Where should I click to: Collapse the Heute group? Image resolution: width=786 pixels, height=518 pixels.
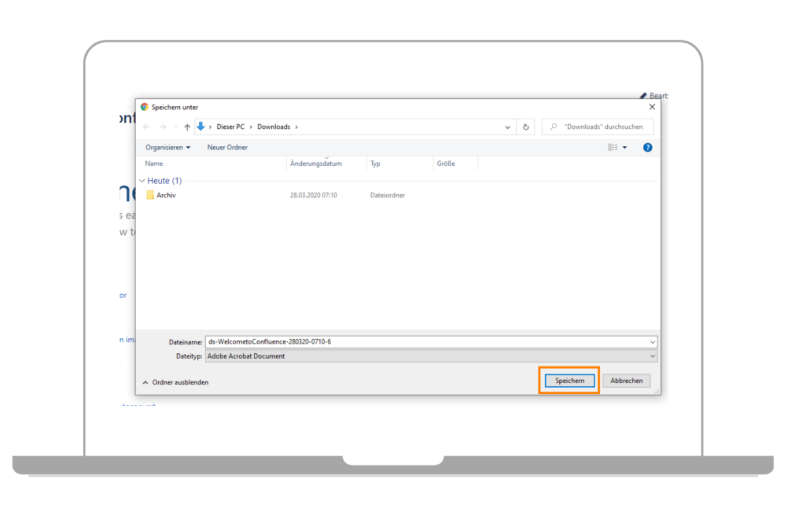(x=142, y=181)
